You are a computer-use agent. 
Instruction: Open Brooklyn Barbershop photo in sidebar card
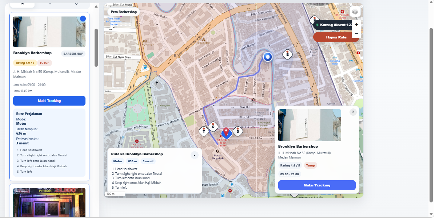click(x=49, y=32)
